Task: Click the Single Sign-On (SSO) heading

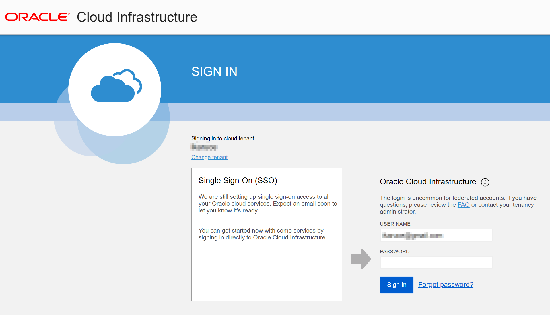Action: pyautogui.click(x=238, y=180)
